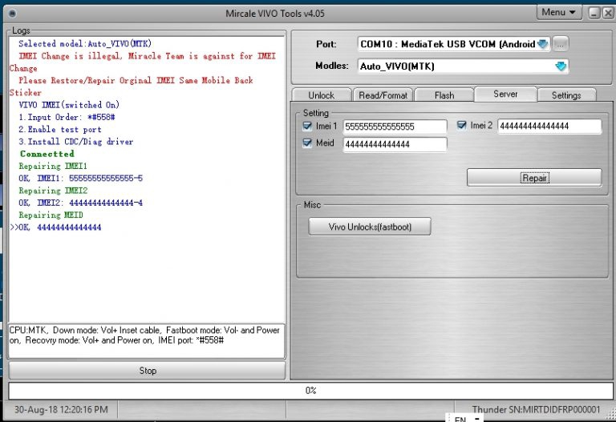Click the Port combo box text
This screenshot has height=422, width=616.
(x=448, y=44)
